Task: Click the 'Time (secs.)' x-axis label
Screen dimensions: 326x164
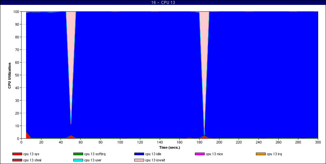Action: point(170,147)
